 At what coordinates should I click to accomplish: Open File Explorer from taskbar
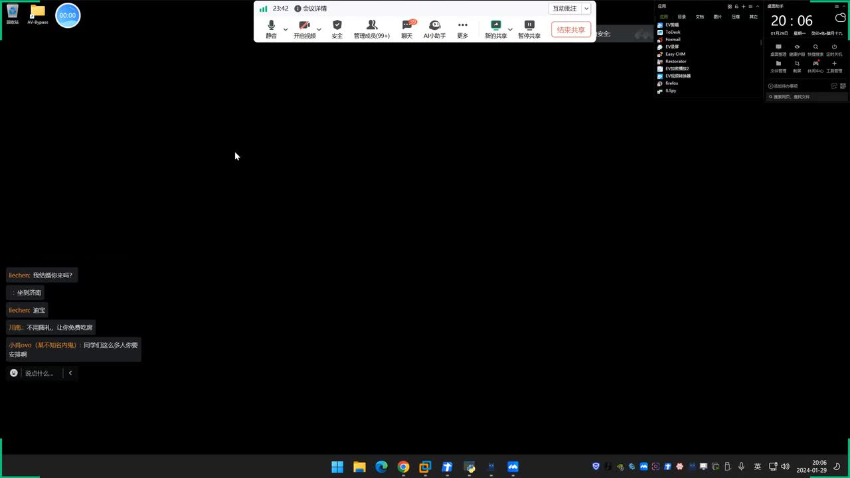[359, 467]
